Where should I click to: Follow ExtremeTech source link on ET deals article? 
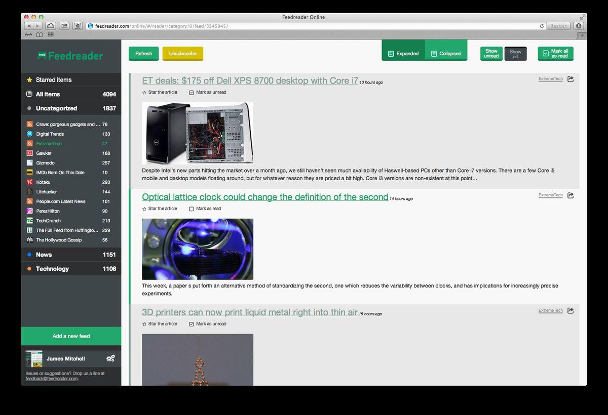(x=551, y=79)
